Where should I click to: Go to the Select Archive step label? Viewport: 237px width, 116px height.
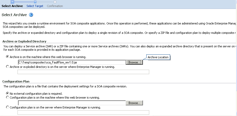point(12,6)
